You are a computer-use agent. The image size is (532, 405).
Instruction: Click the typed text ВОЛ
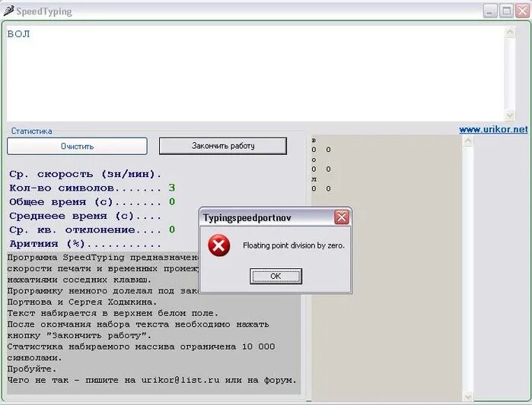19,34
